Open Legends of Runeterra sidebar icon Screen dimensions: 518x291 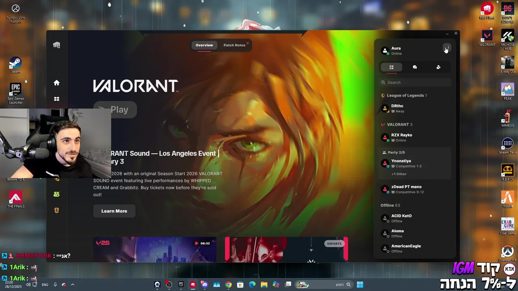pyautogui.click(x=57, y=210)
